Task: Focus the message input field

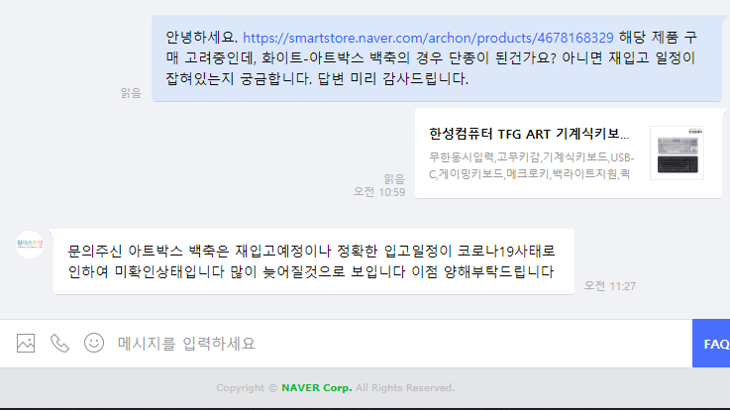Action: pyautogui.click(x=400, y=344)
